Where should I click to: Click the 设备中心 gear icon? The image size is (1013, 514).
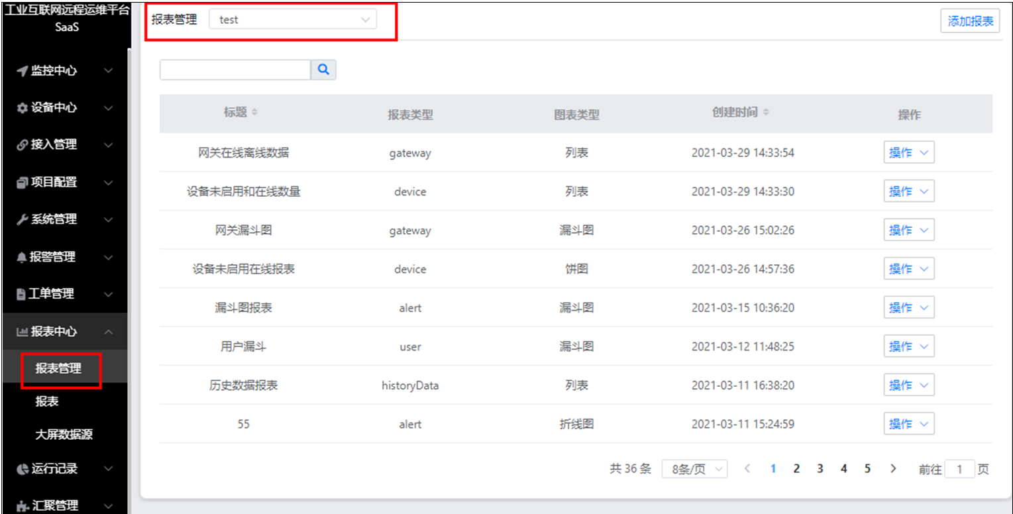click(x=23, y=108)
